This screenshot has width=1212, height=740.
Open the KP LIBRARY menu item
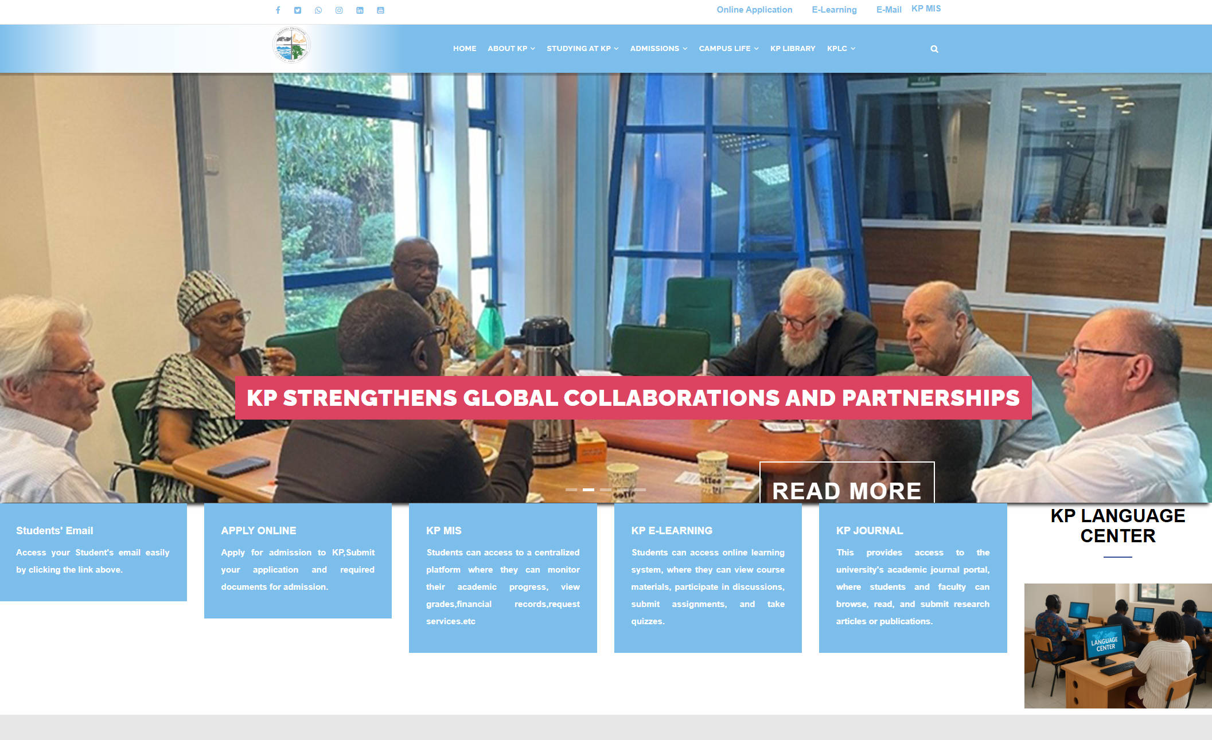pos(792,49)
